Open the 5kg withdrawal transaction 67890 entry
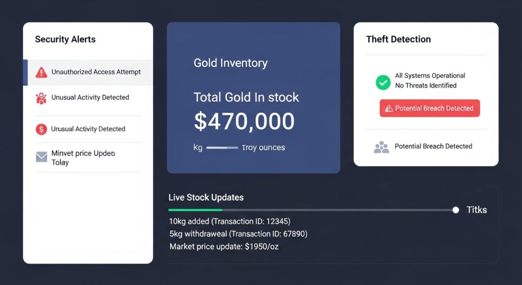This screenshot has width=522, height=285. (238, 234)
